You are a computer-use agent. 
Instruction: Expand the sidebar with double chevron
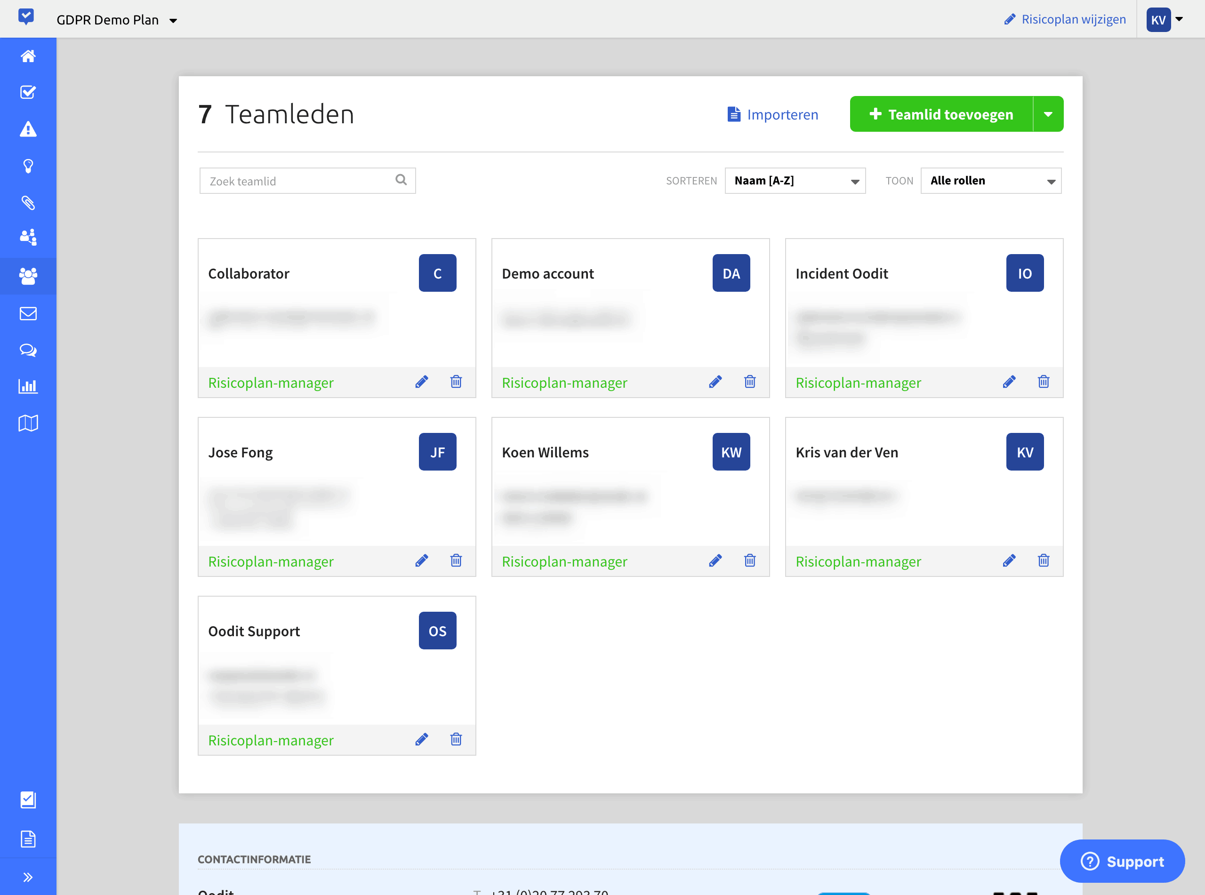click(x=28, y=877)
